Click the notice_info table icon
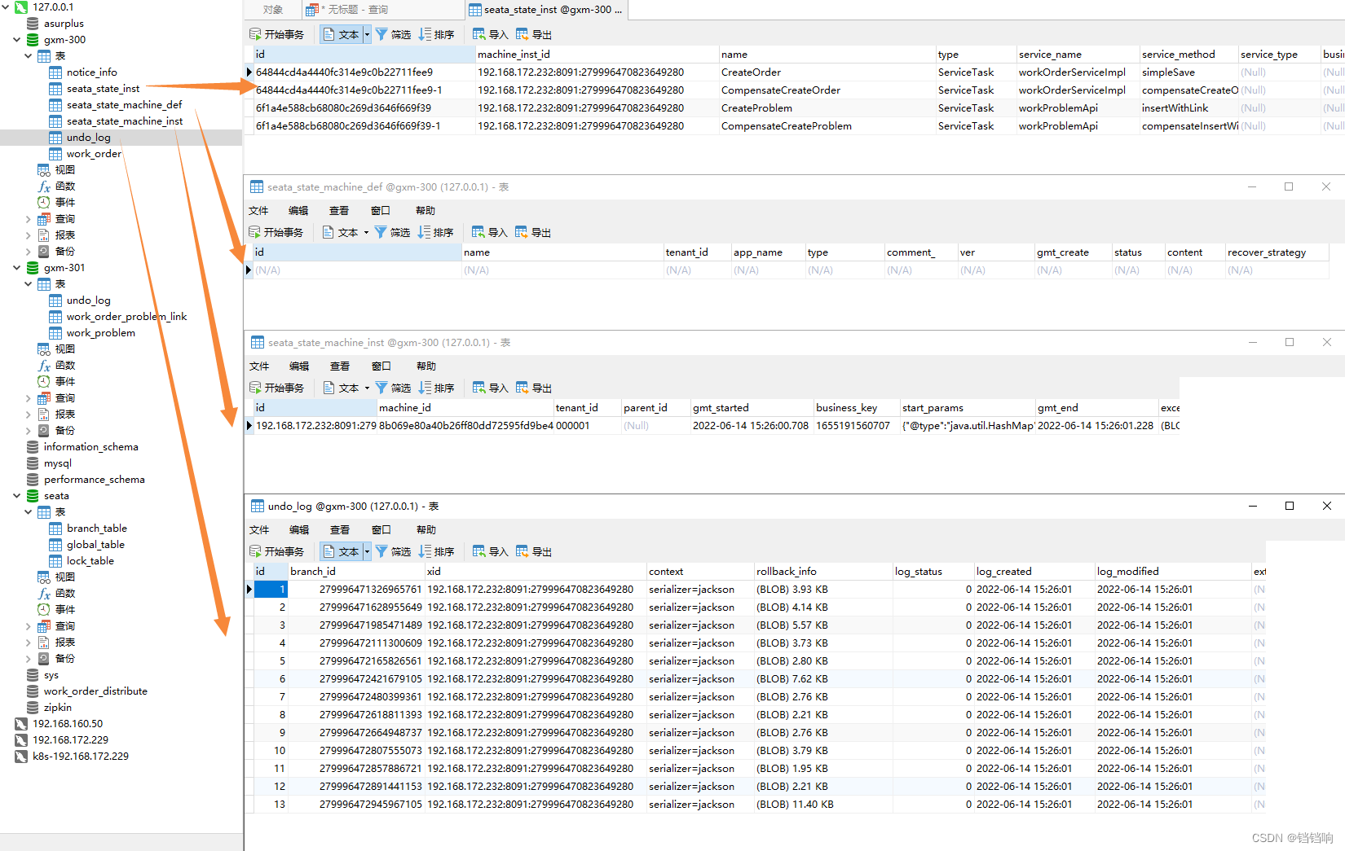 pos(55,72)
